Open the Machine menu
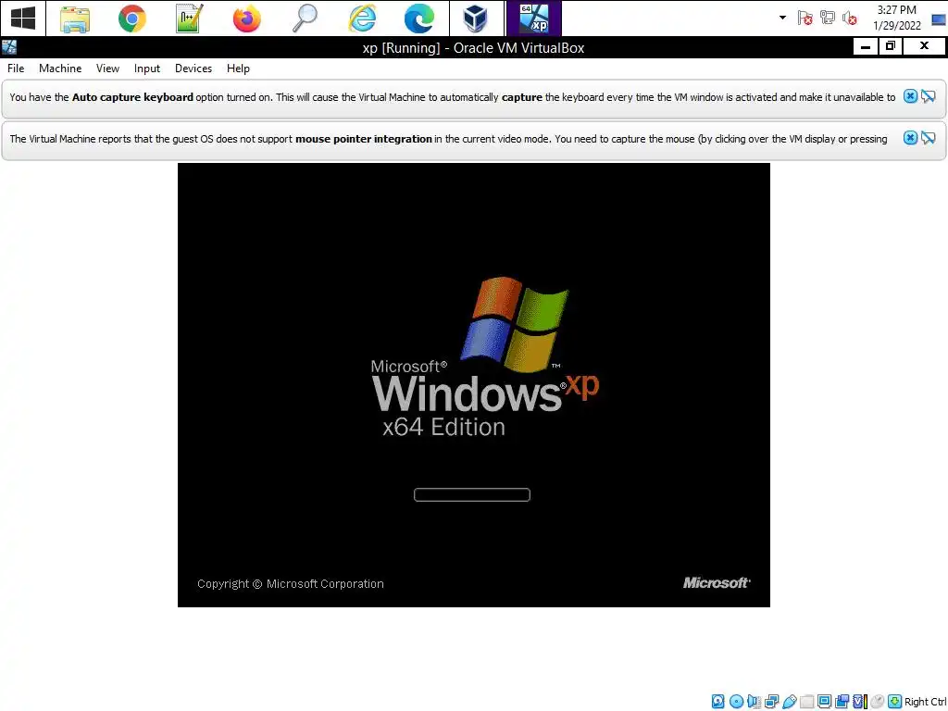This screenshot has height=711, width=948. (60, 69)
